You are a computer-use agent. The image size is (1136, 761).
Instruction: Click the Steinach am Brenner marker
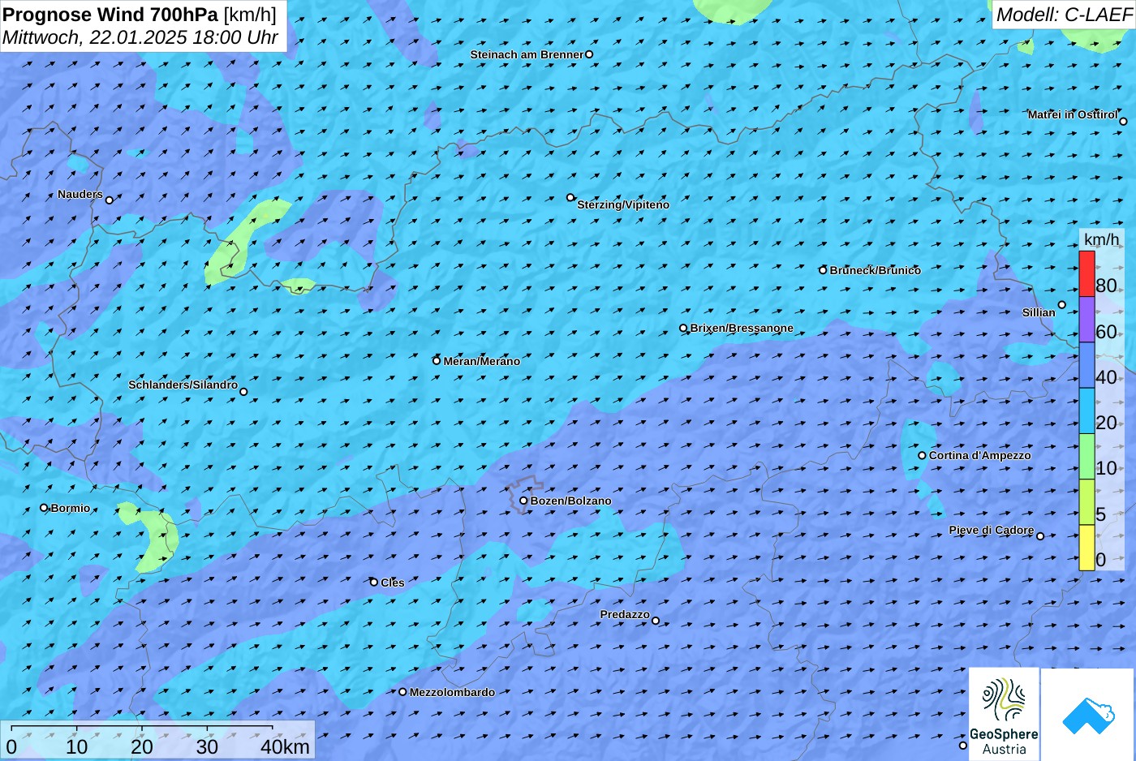pos(589,54)
